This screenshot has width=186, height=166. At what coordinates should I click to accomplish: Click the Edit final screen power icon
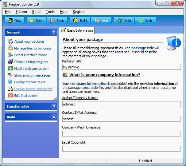10,95
